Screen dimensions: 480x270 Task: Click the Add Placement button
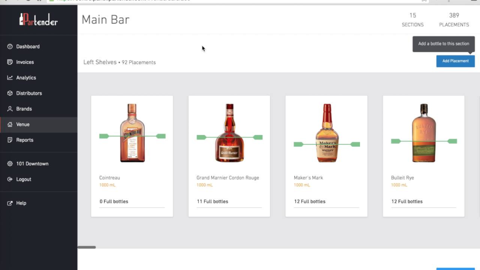(455, 61)
